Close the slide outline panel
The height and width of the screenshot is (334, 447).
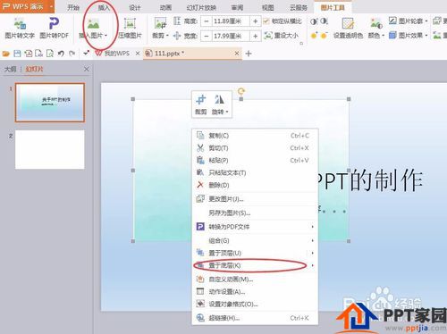[x=87, y=69]
